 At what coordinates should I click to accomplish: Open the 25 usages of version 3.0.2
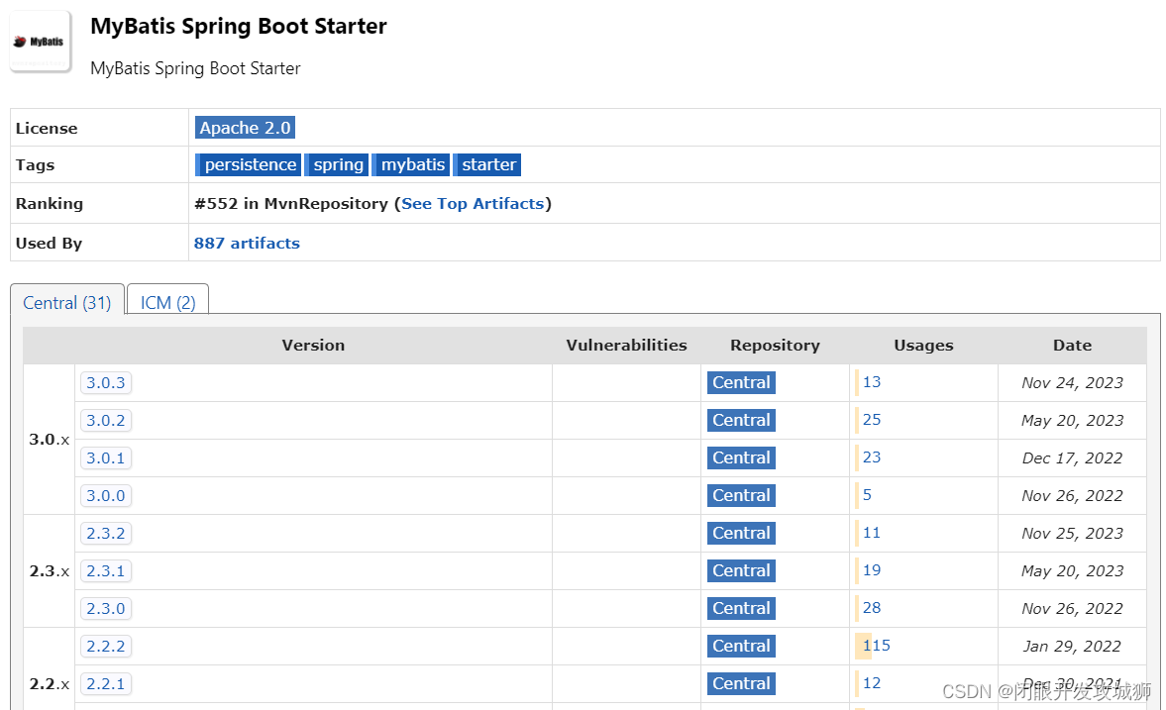[872, 420]
